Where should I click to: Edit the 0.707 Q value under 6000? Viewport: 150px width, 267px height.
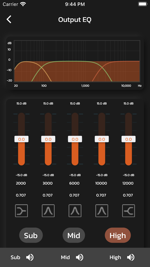point(74,195)
